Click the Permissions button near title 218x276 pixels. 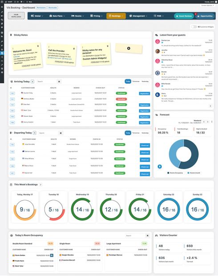[41, 8]
